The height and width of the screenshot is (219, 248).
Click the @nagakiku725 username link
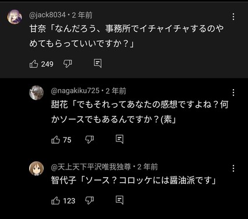[75, 91]
